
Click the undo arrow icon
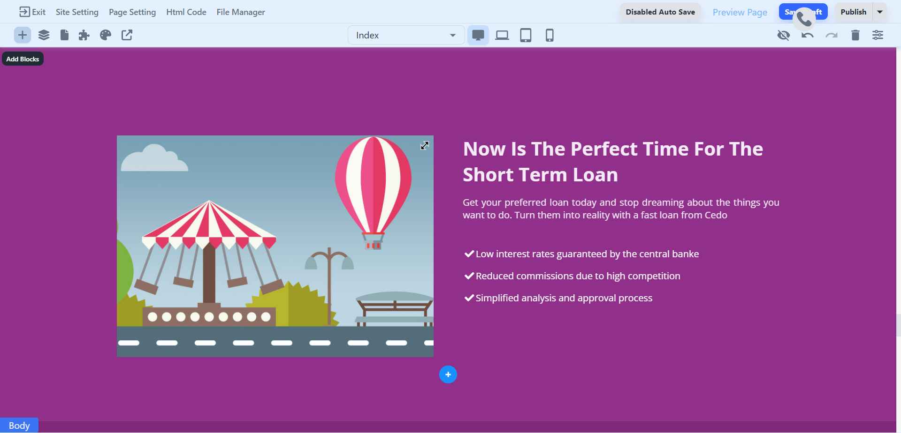pos(807,35)
